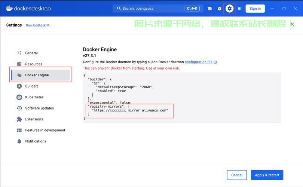Viewport: 303px width, 187px height.
Task: Click the Builders wrench icon
Action: 19,86
